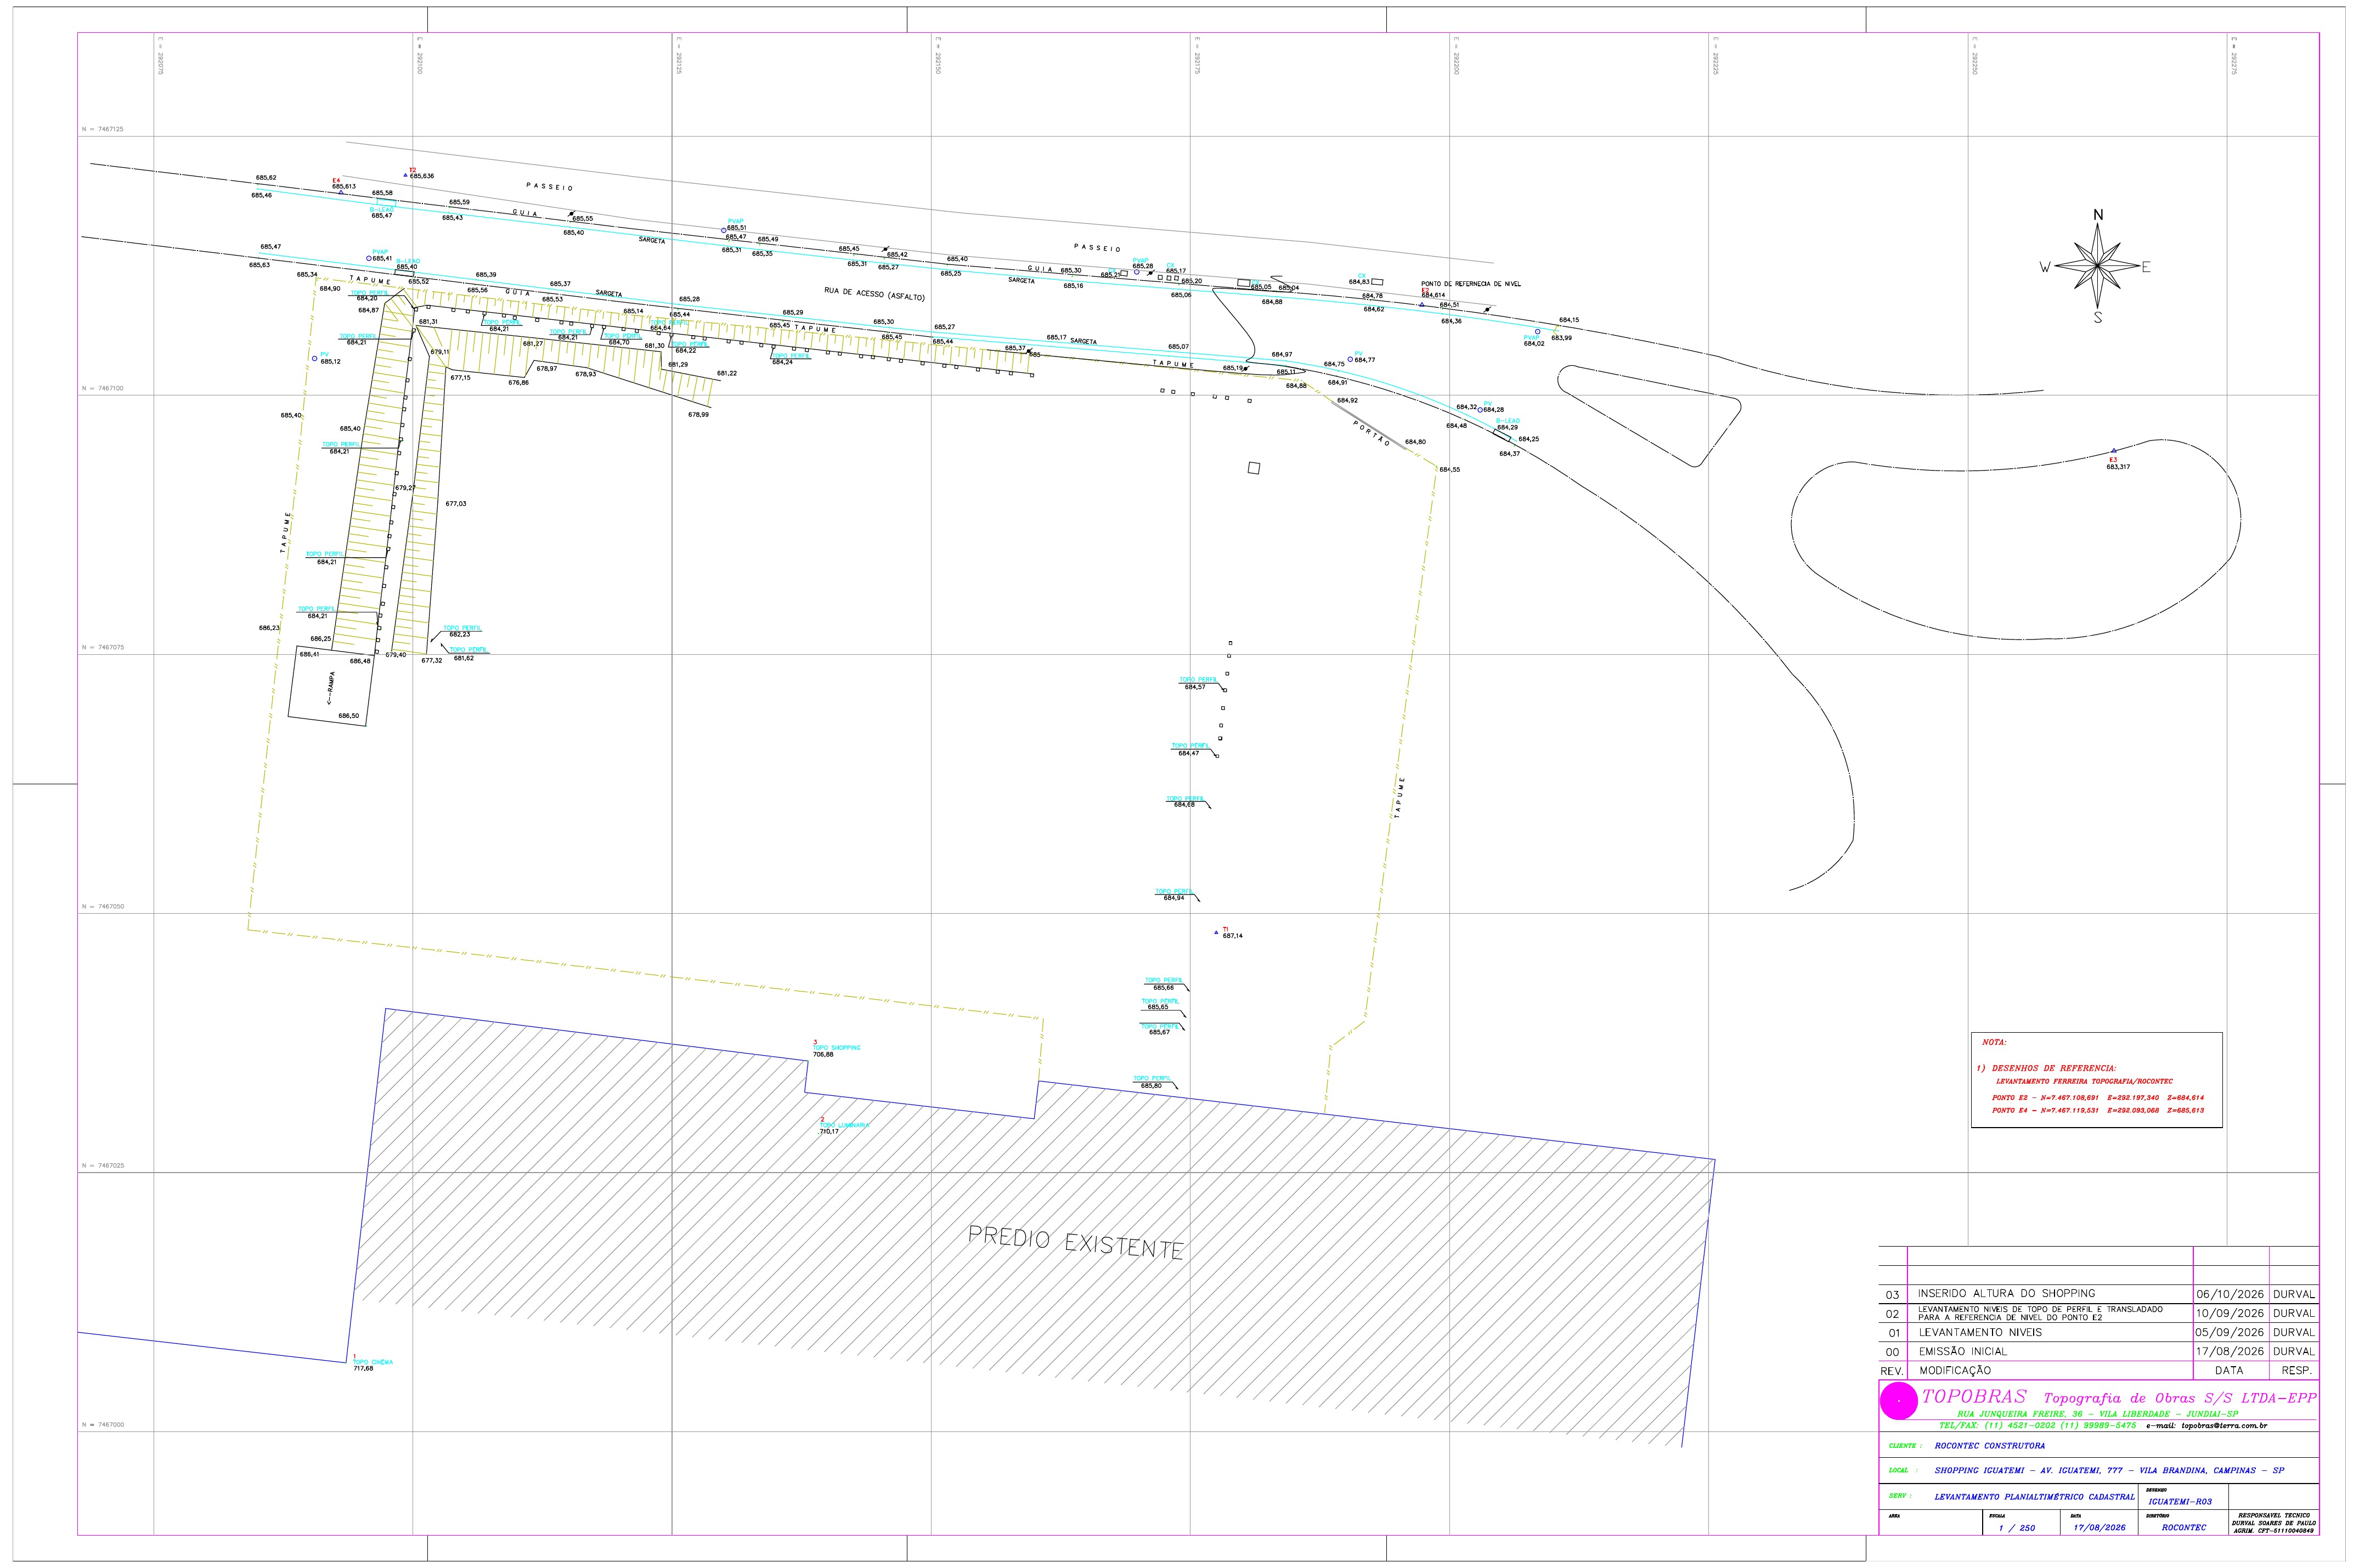Select the ROCONTEC CONSTRUTORA client name
2359x1568 pixels.
pos(1990,1445)
